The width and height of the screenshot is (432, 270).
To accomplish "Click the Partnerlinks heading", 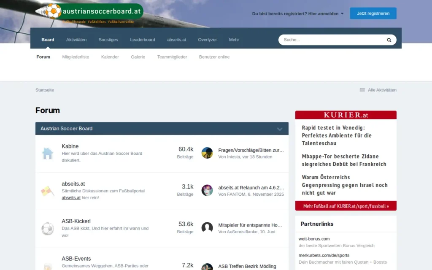I will pos(317,224).
